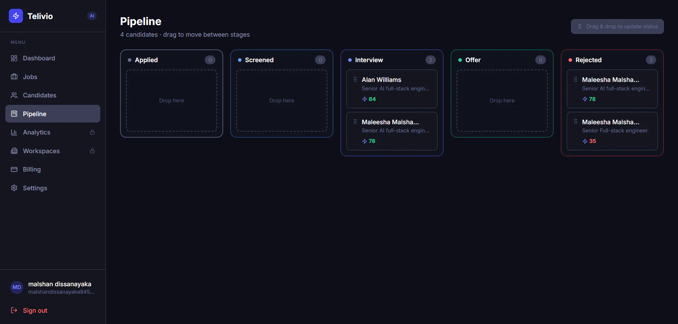Open Rejected Senior Full-stack engineer card
678x324 pixels.
click(612, 131)
